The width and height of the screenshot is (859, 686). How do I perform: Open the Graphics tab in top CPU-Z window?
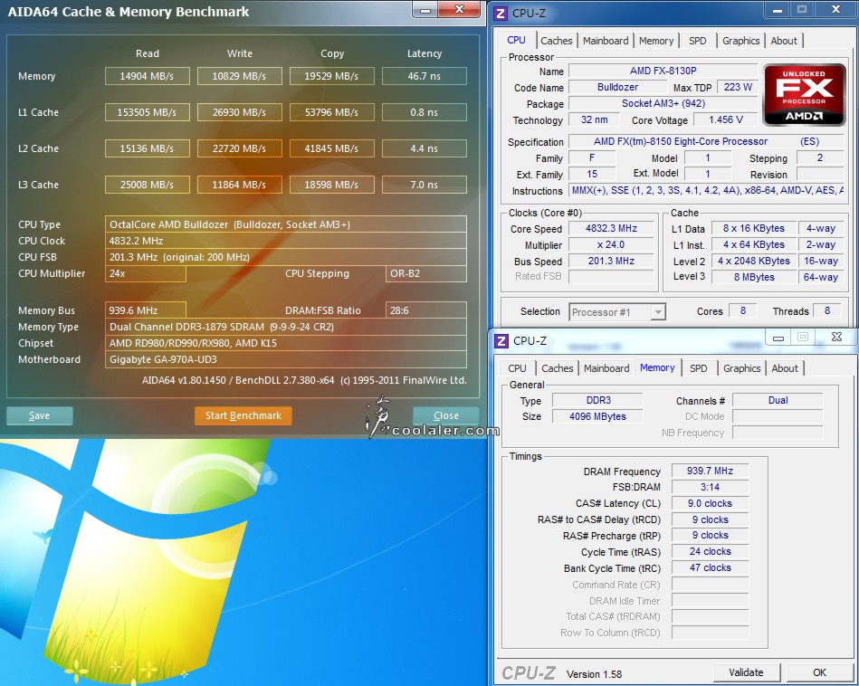click(x=740, y=41)
